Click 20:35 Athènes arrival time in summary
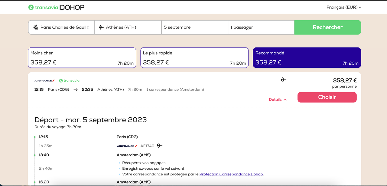This screenshot has height=186, width=387. [87, 90]
